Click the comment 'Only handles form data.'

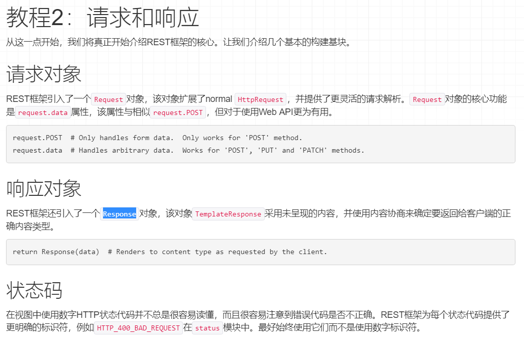click(122, 138)
